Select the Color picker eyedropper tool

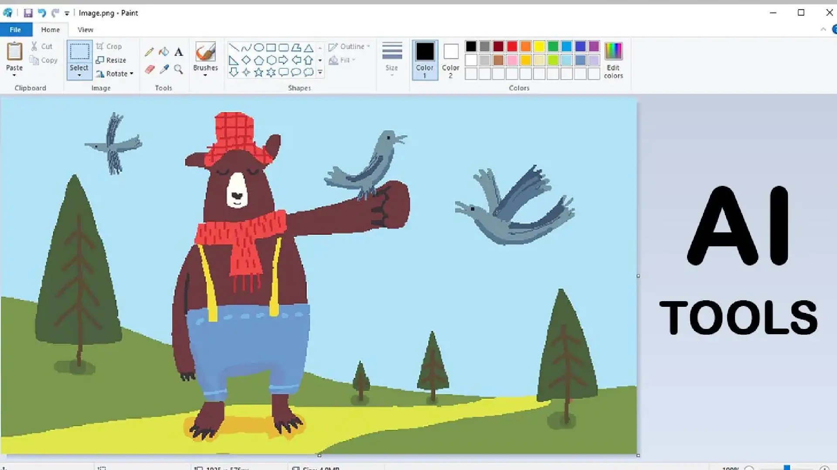click(164, 69)
